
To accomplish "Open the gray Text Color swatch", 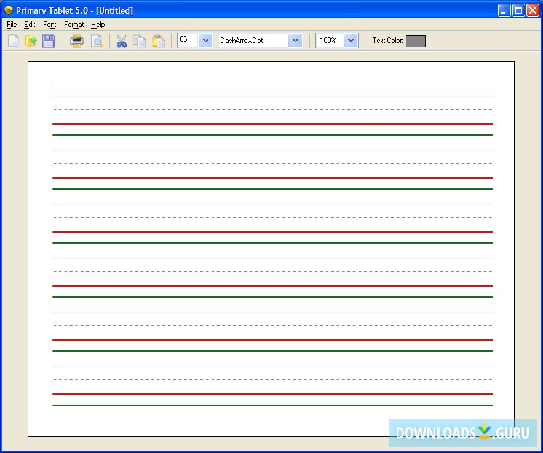I will [x=416, y=41].
